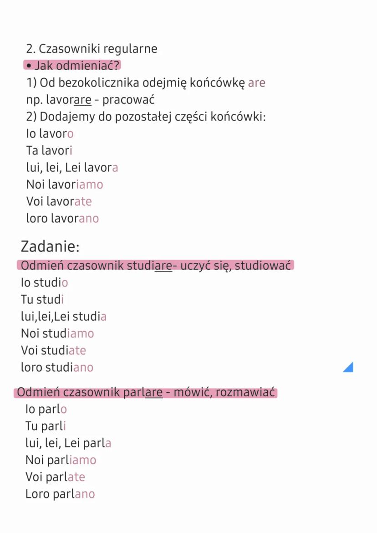Click the line 'Io lavoro'
Screen dimensions: 377x533
[50, 134]
